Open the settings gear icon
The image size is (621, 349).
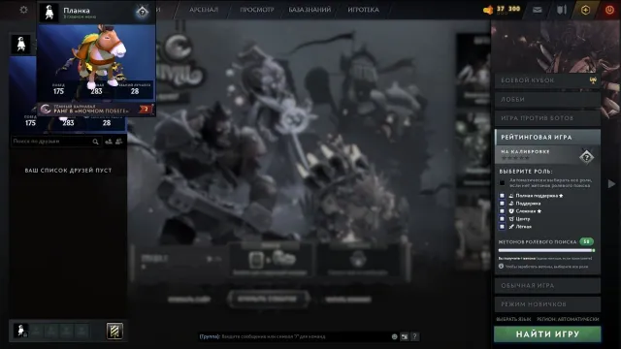tap(23, 10)
